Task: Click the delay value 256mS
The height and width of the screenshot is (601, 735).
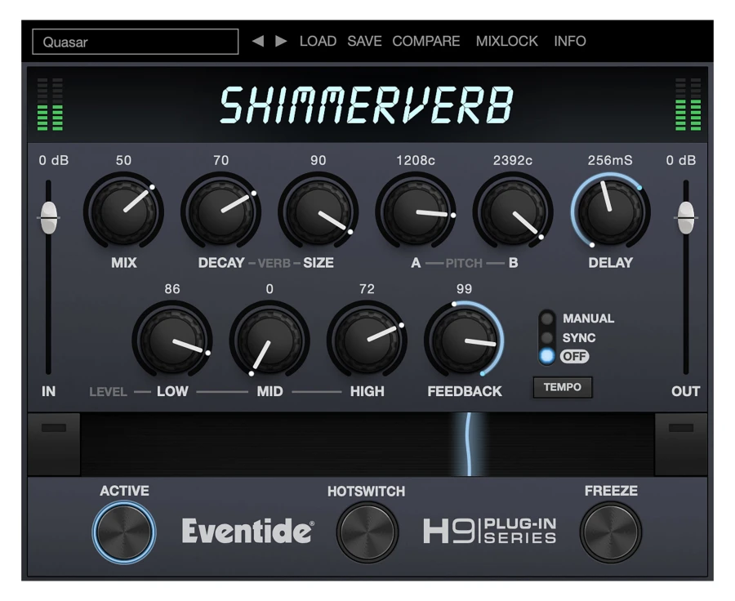Action: (x=610, y=160)
